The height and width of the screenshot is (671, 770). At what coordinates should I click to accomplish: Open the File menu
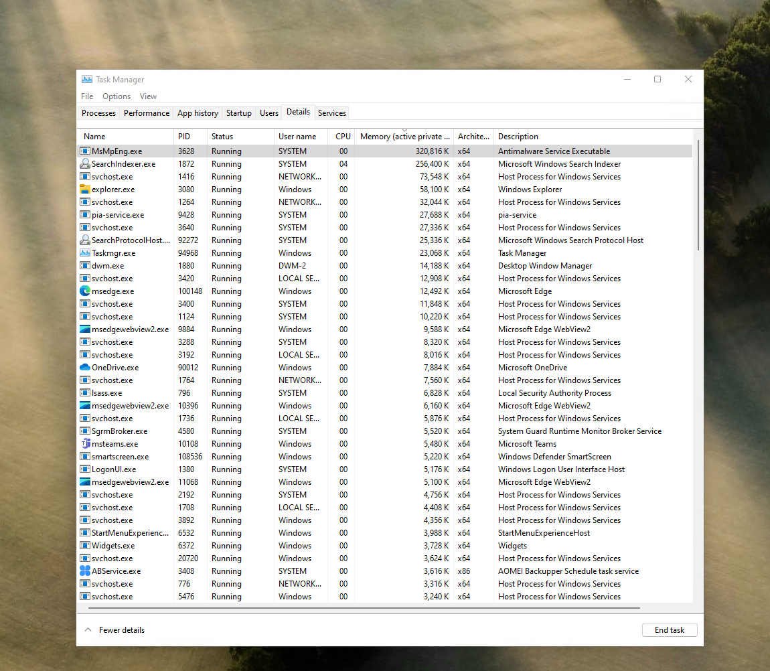(87, 96)
